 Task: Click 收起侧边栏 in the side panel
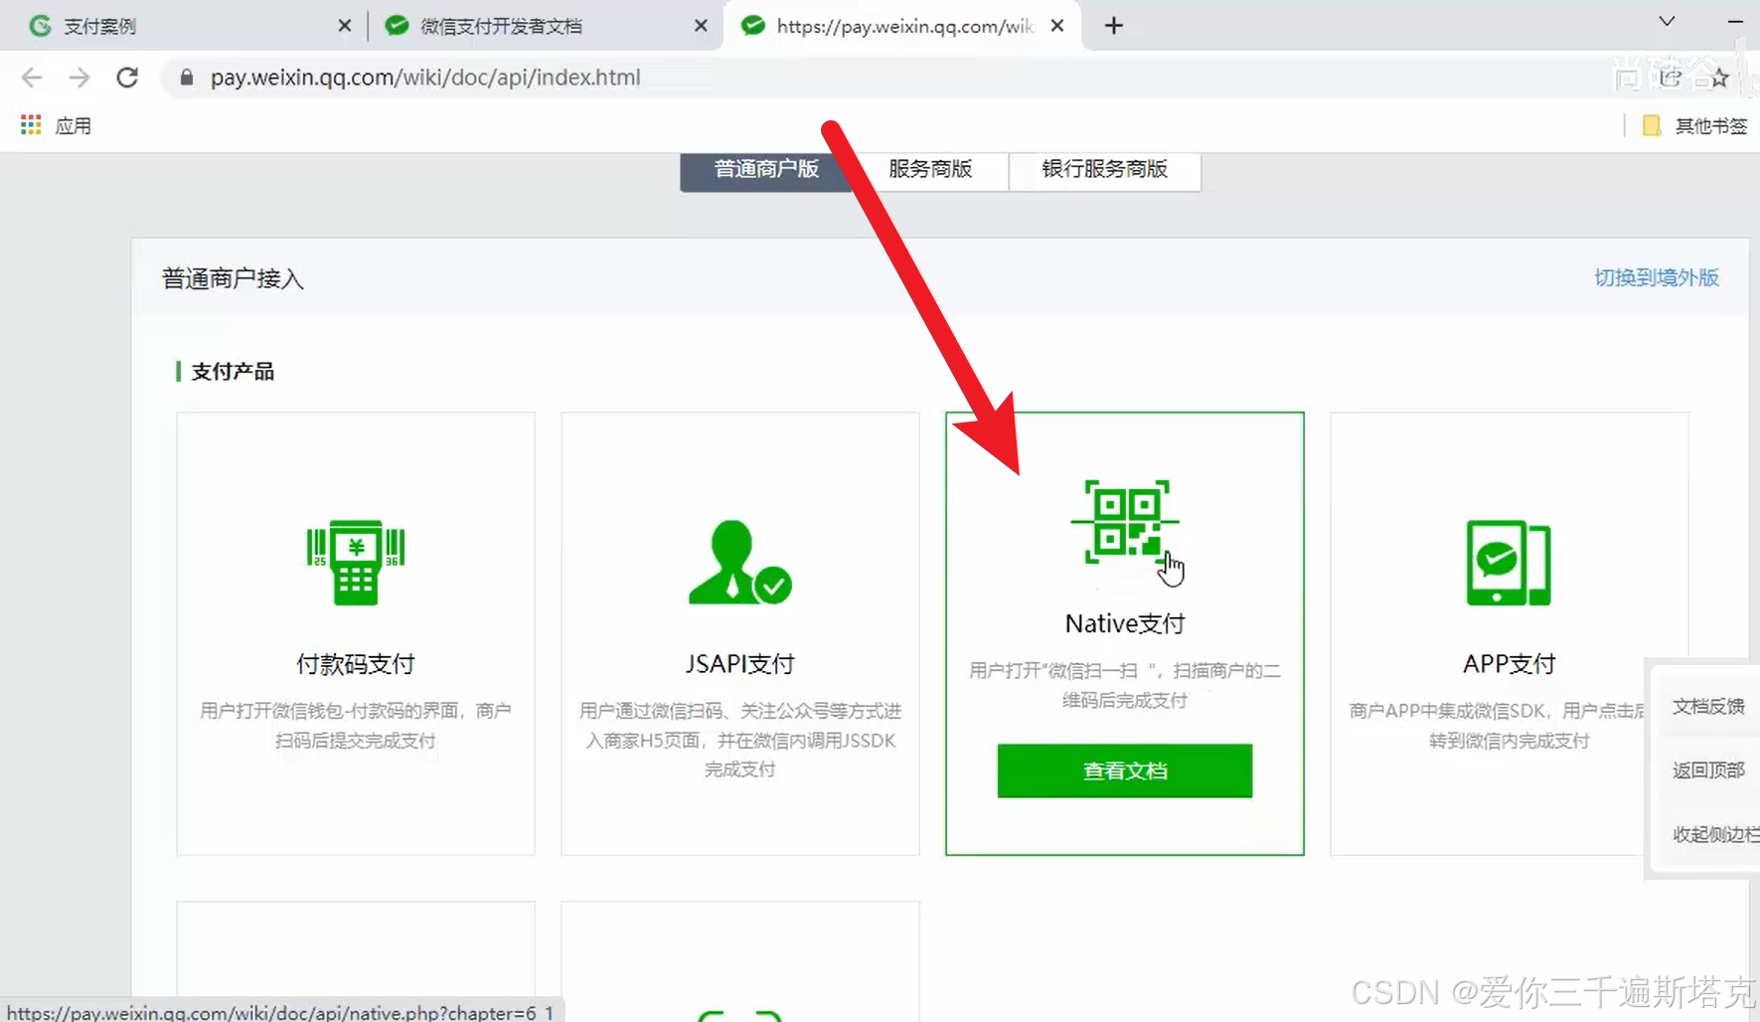(x=1715, y=833)
